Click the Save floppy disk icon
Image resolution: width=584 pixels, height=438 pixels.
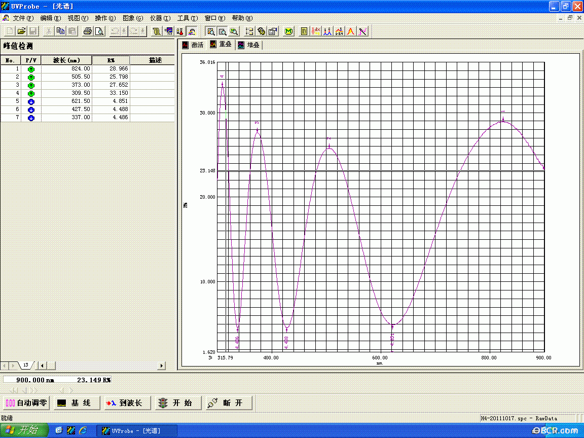point(33,31)
